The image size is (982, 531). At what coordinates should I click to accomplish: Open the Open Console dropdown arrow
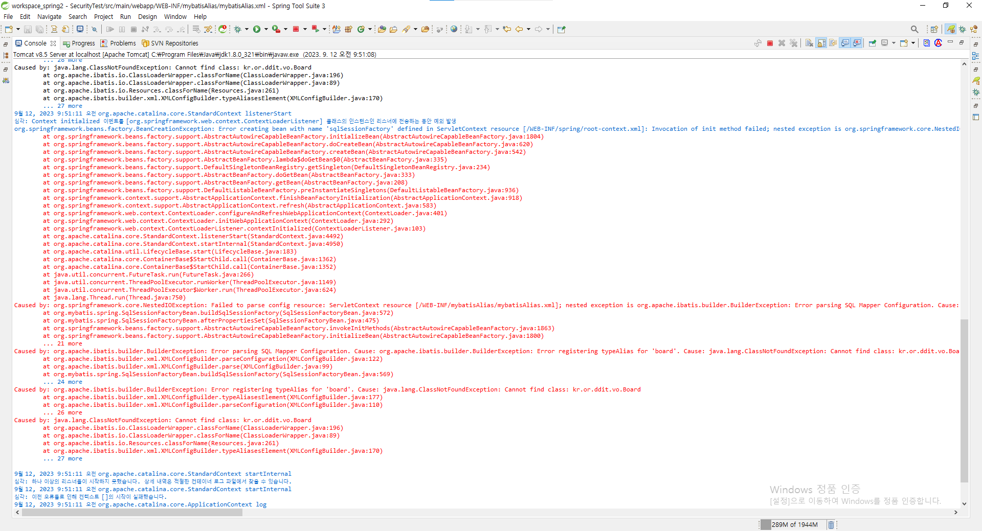pyautogui.click(x=913, y=43)
